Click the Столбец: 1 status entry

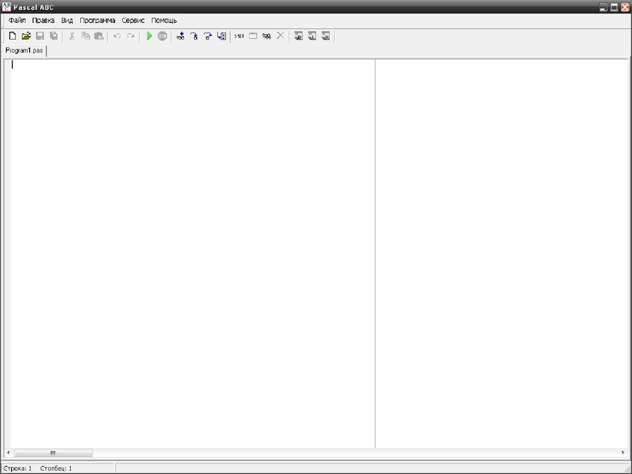click(56, 469)
